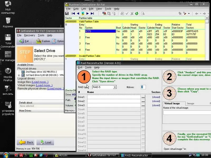Viewport: 211px width, 158px height.
Task: Select Mozilla FireFox desktop icon
Action: (x=8, y=75)
